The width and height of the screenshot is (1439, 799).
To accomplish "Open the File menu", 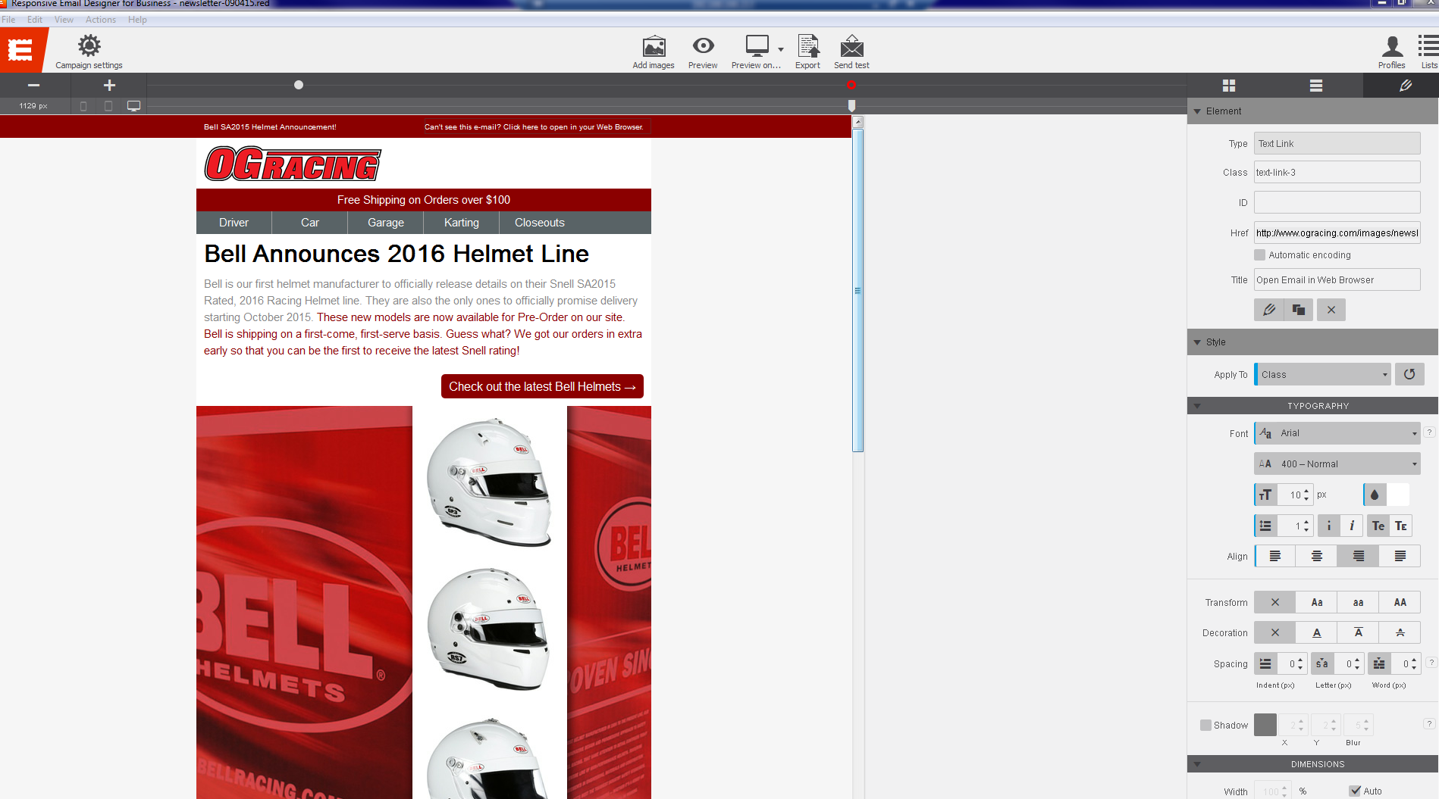I will pos(8,20).
